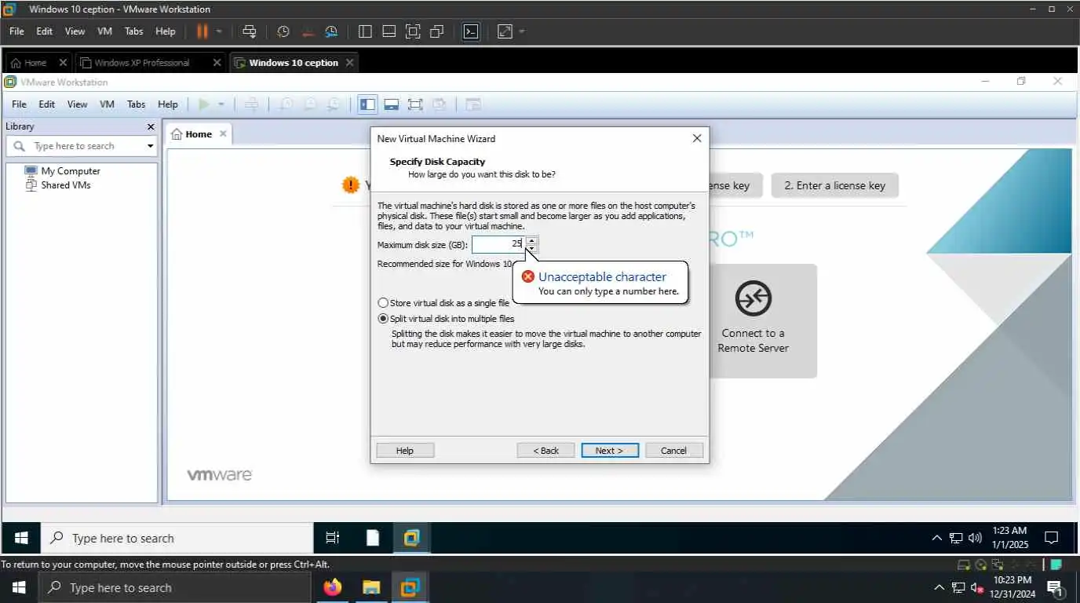The width and height of the screenshot is (1080, 603).
Task: Open VM menu in outer dark menu bar
Action: 104,31
